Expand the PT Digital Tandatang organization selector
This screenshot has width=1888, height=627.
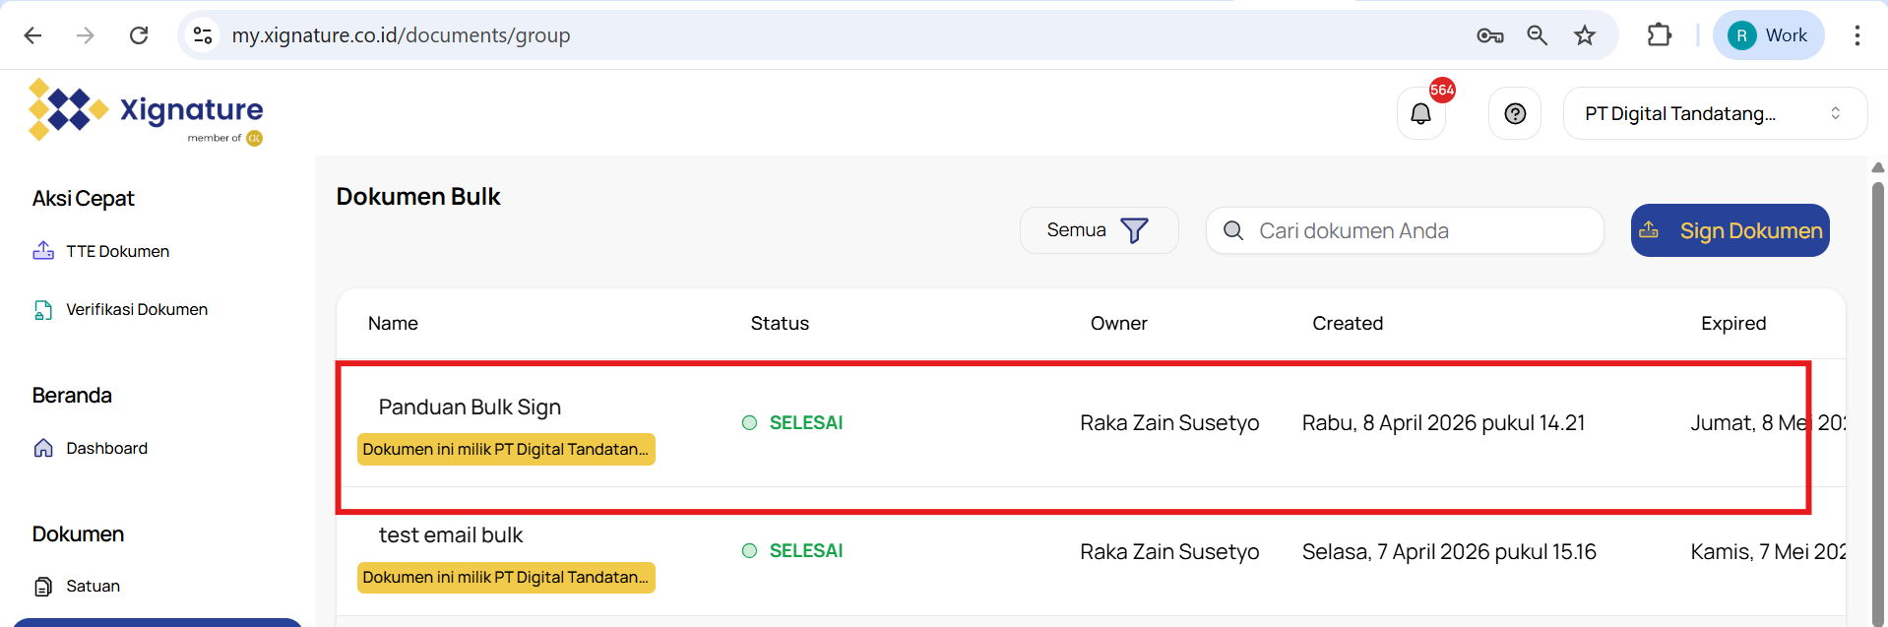1714,114
